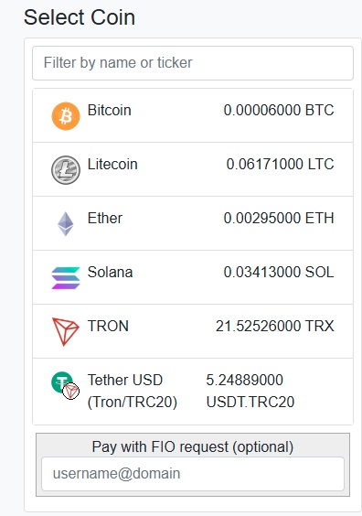
Task: Click the Ether diamond logo icon
Action: [66, 224]
